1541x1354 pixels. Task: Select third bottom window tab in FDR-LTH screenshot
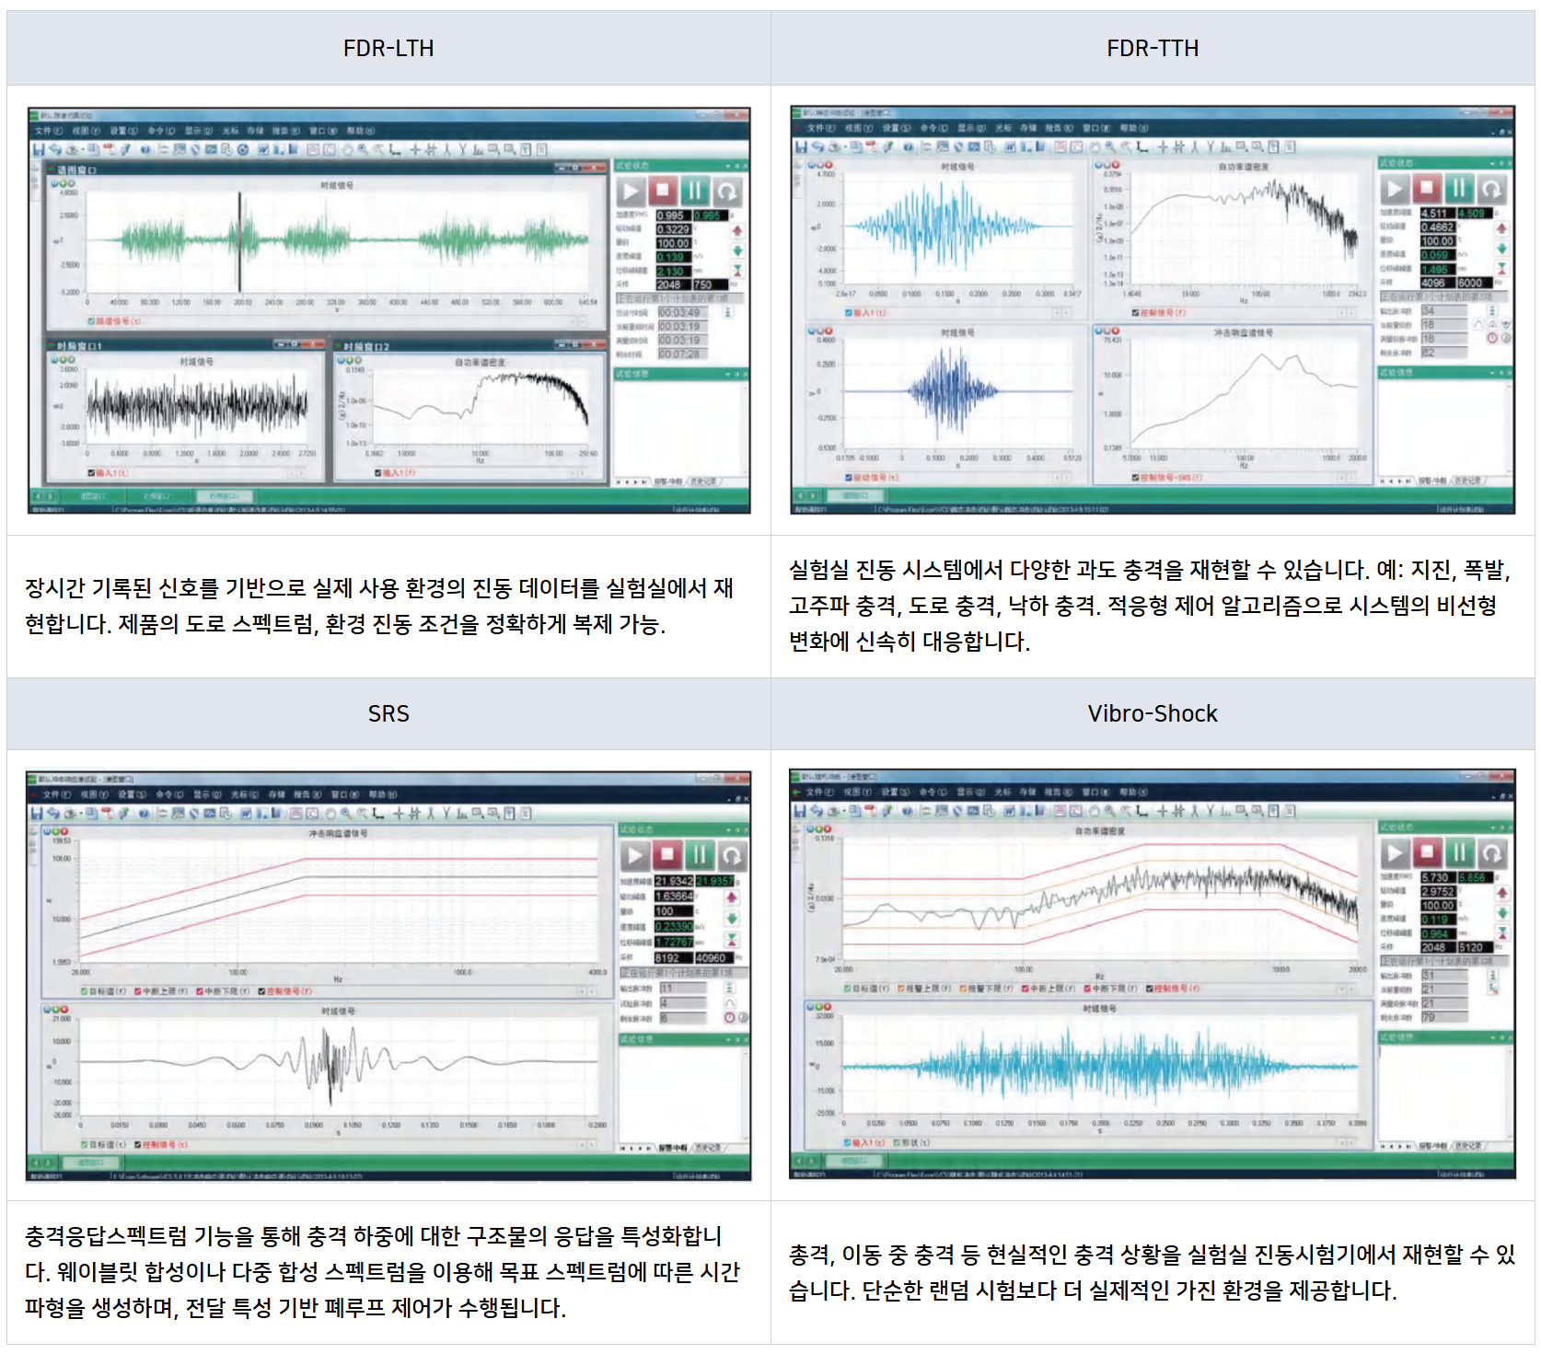tap(223, 496)
